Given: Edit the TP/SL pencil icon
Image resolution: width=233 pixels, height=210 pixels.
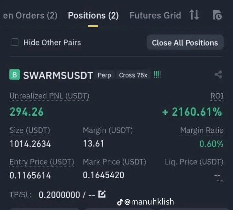Looking at the screenshot, I should point(102,194).
